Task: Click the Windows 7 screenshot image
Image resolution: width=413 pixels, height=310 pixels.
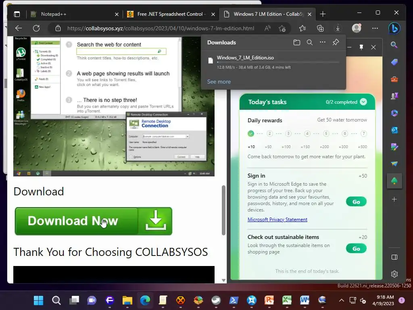Action: pyautogui.click(x=114, y=106)
